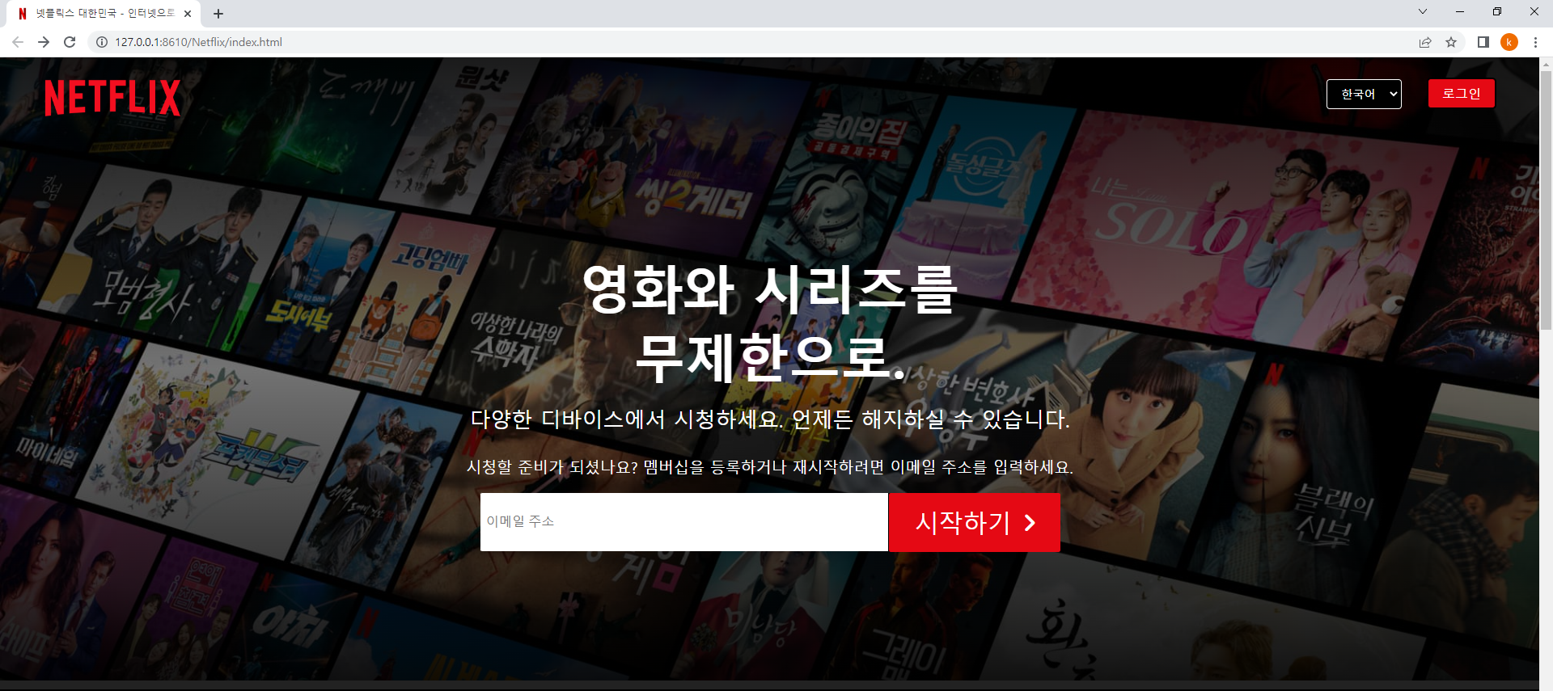
Task: Focus the 이메일 주소 input field
Action: point(683,522)
